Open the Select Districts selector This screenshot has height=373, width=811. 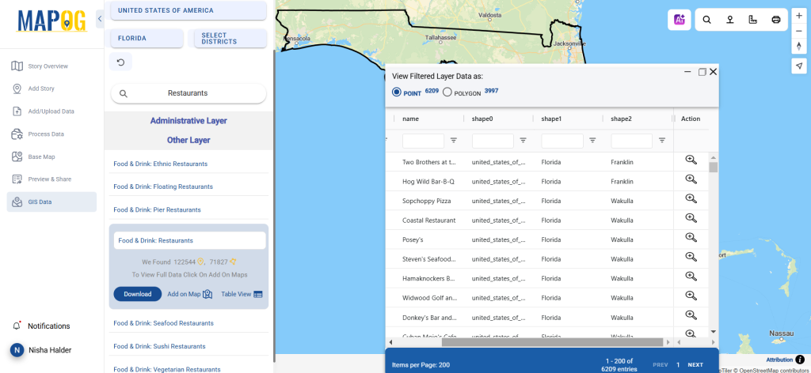pos(230,38)
